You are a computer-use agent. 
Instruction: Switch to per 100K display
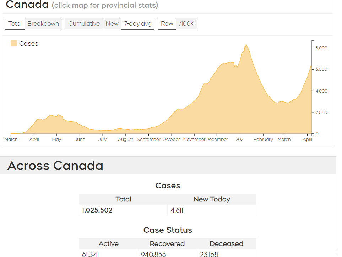click(x=187, y=23)
